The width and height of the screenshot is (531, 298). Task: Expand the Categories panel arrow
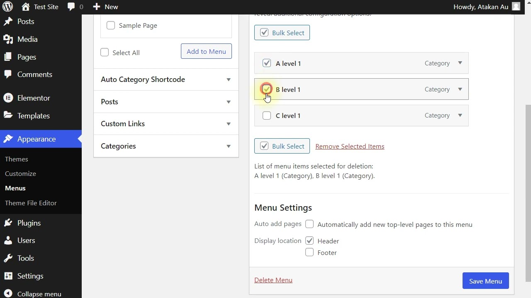pyautogui.click(x=229, y=146)
